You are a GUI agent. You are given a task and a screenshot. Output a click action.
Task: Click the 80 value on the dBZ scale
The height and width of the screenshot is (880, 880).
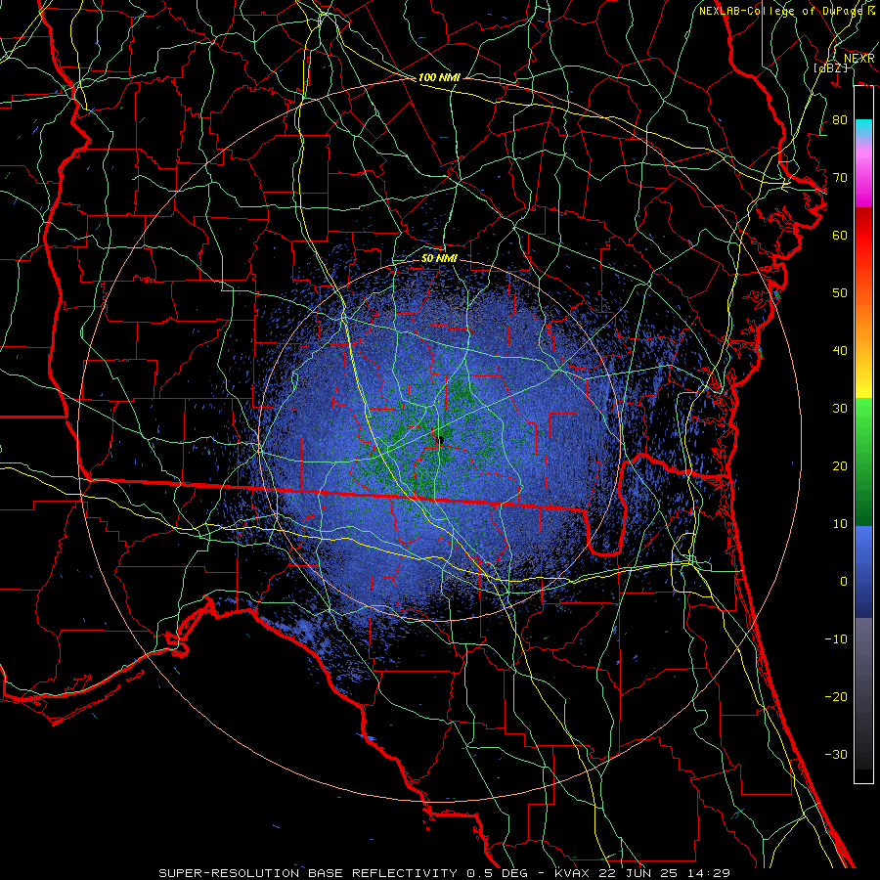point(840,120)
